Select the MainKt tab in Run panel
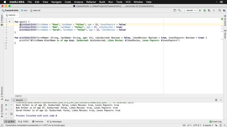 [19, 100]
